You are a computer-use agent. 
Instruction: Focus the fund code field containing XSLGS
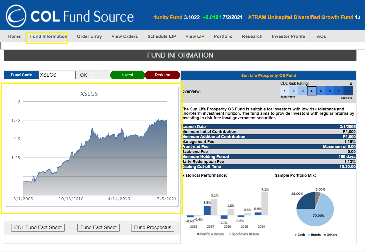(57, 75)
